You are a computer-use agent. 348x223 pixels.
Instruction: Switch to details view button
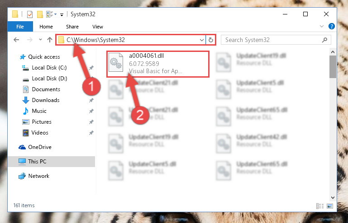pyautogui.click(x=320, y=206)
